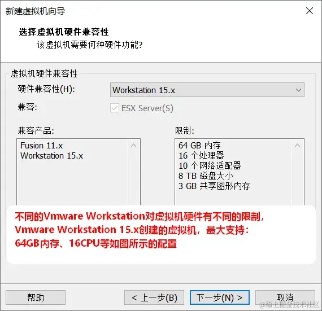Select the 10 个网络适配器 limit entry
The image size is (322, 311).
tap(210, 165)
